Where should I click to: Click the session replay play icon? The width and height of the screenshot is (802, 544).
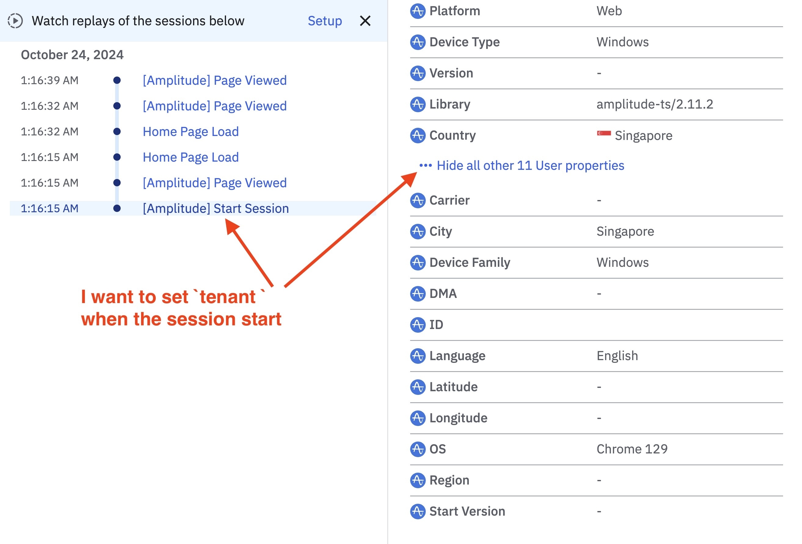point(15,21)
